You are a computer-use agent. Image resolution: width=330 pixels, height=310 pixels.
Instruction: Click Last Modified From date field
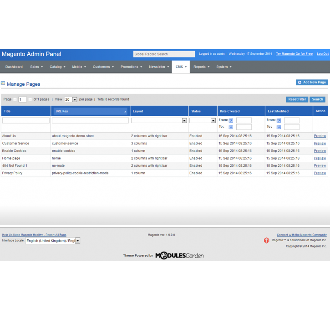point(291,120)
